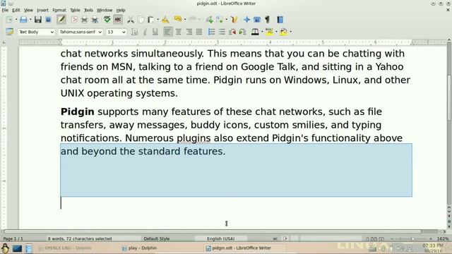
Task: Undo the last action
Action: click(178, 20)
